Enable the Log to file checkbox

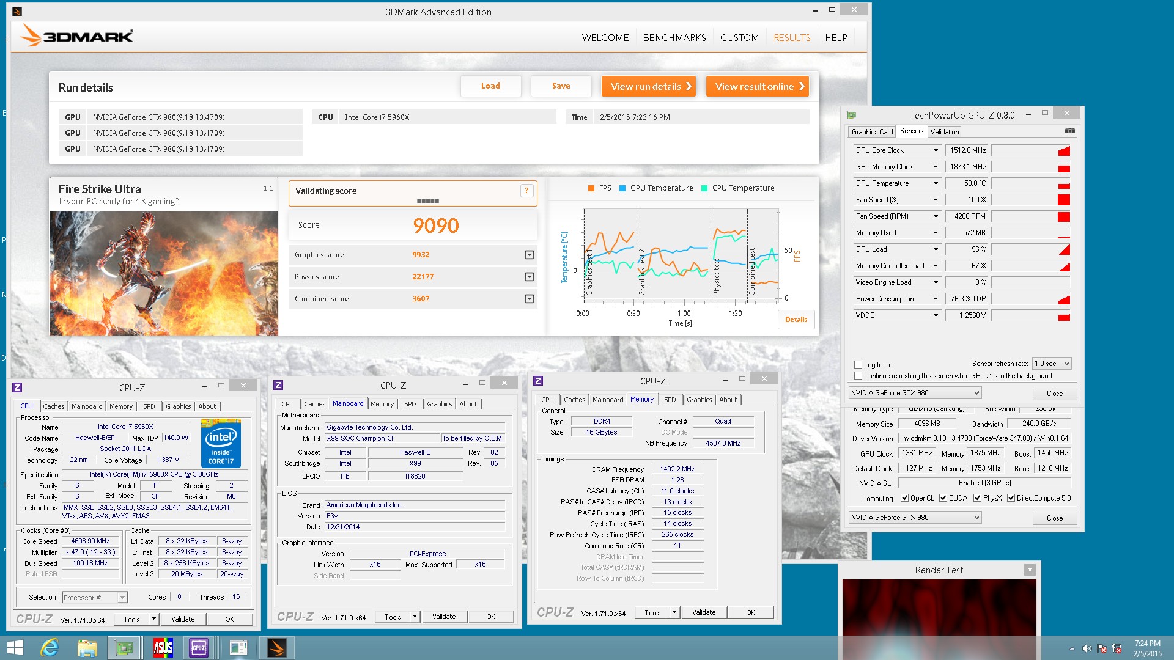pos(858,365)
